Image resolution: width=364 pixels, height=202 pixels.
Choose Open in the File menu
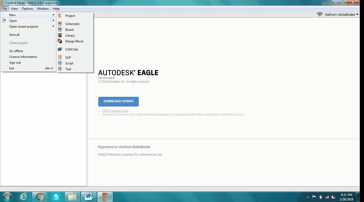28,21
